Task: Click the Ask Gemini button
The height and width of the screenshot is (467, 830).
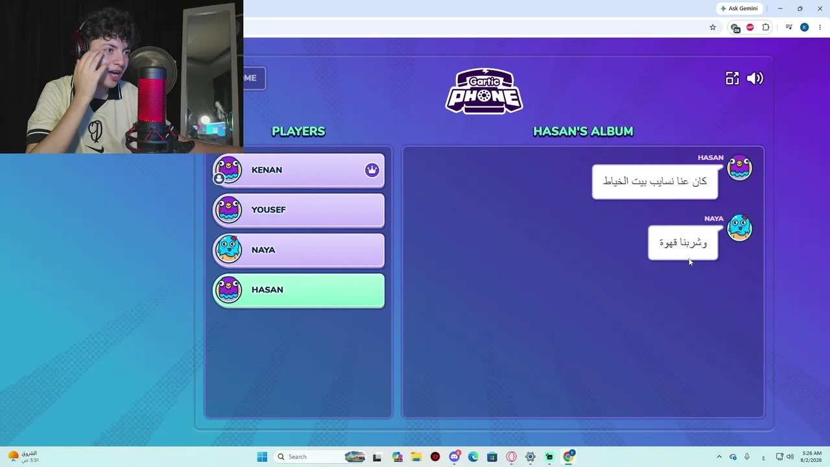Action: pos(739,8)
